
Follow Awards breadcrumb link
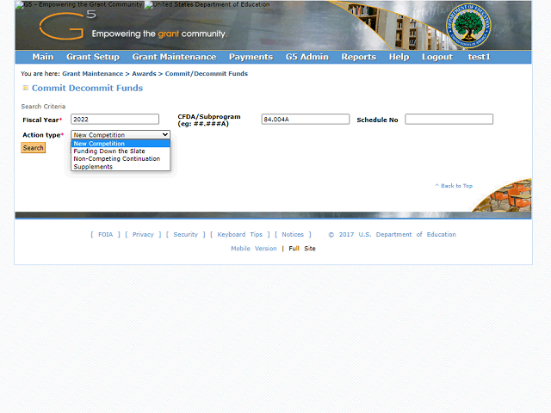click(x=144, y=74)
